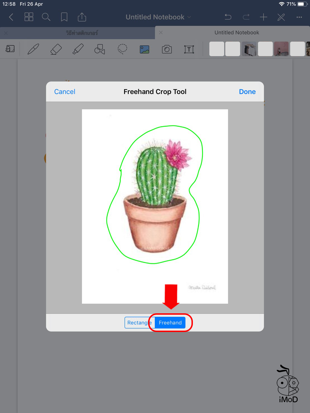This screenshot has height=413, width=310.
Task: Open the more options ellipsis menu
Action: tap(299, 17)
